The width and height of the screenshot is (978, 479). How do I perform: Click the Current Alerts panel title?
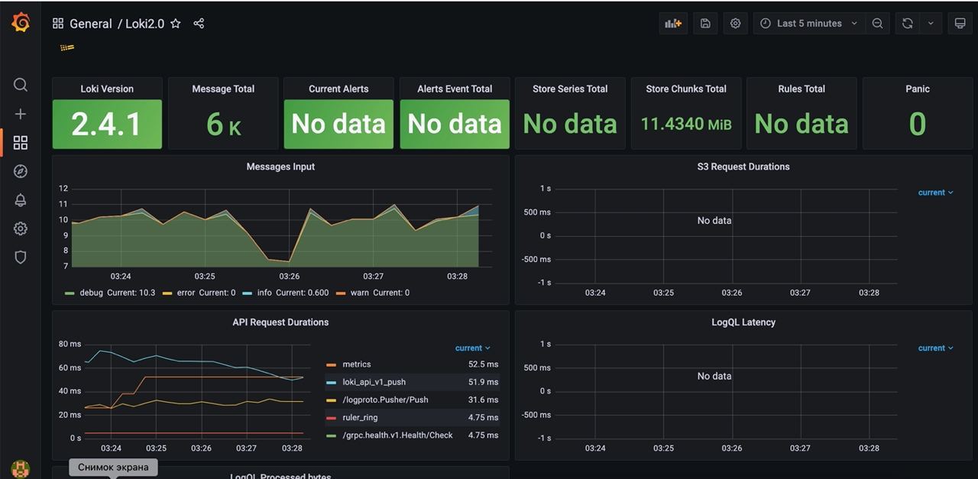point(338,89)
